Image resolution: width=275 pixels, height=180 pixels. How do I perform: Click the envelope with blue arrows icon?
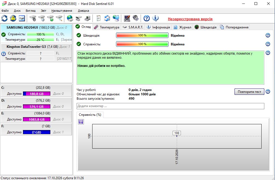tap(107, 18)
